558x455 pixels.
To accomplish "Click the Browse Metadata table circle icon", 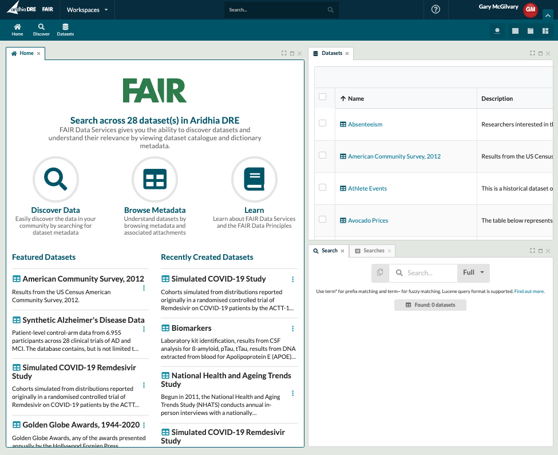I will [155, 179].
